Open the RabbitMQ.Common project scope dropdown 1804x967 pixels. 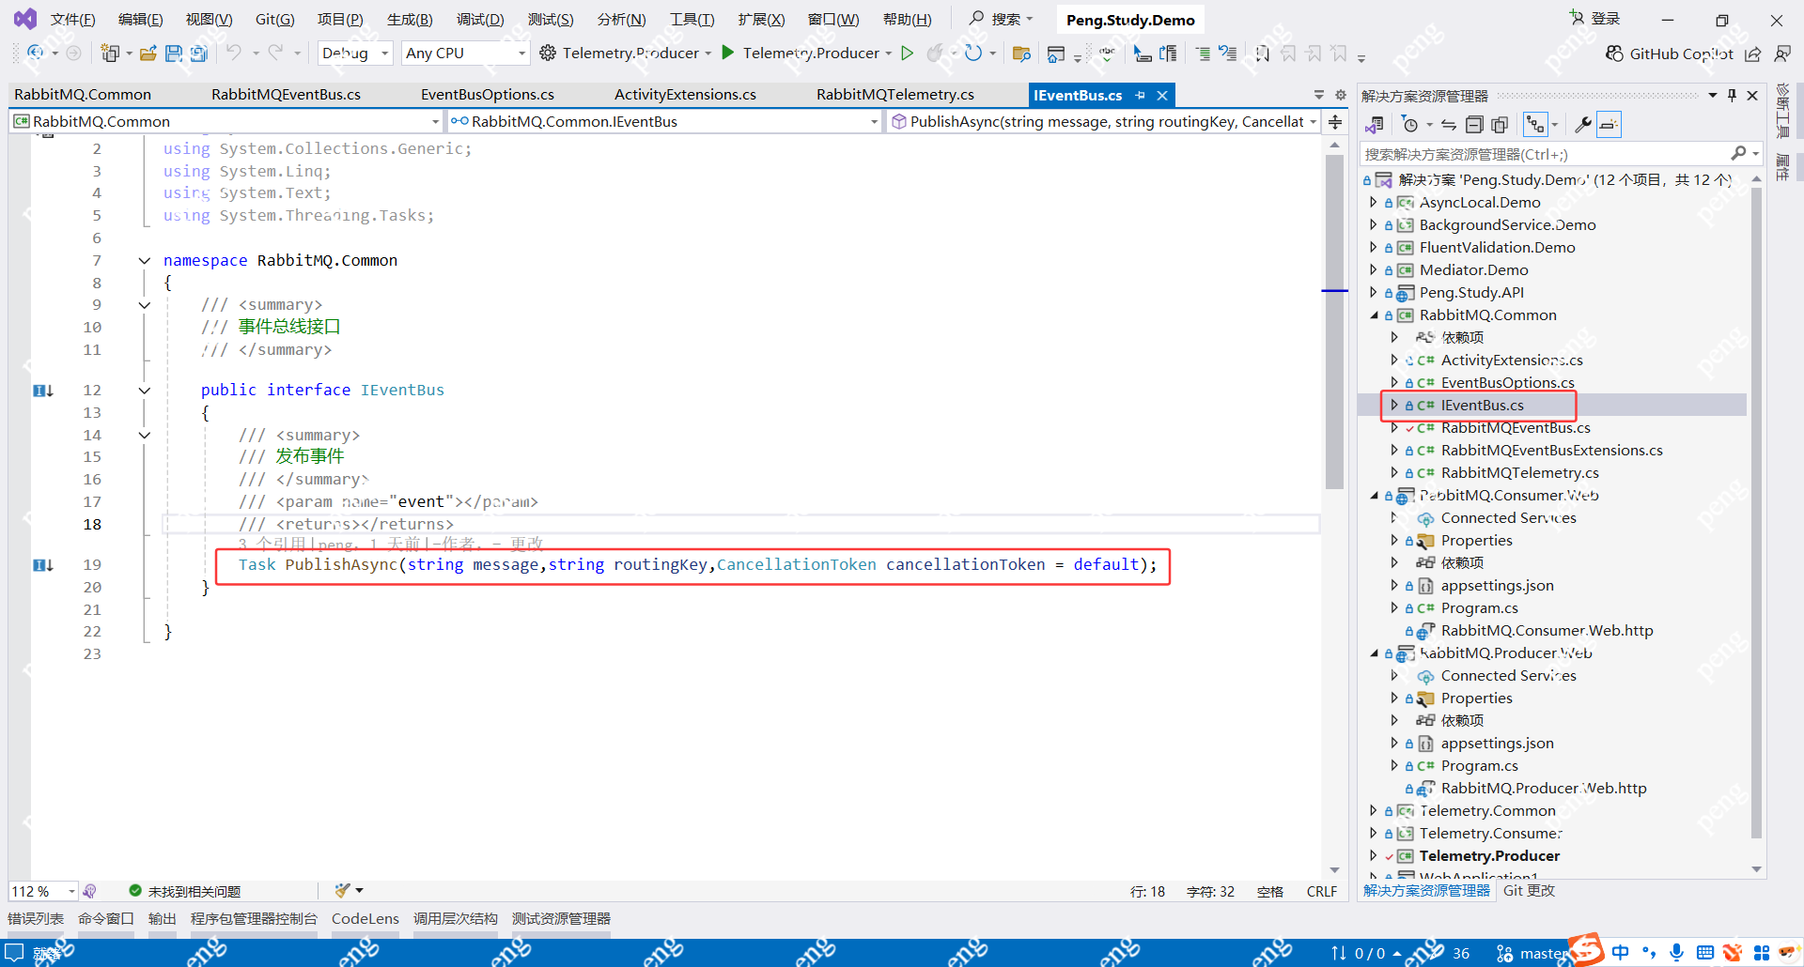[x=226, y=121]
